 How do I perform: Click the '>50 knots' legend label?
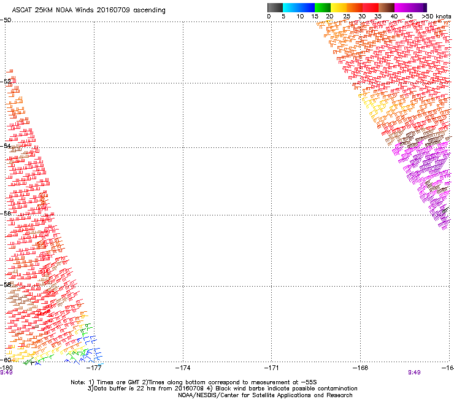pyautogui.click(x=436, y=17)
